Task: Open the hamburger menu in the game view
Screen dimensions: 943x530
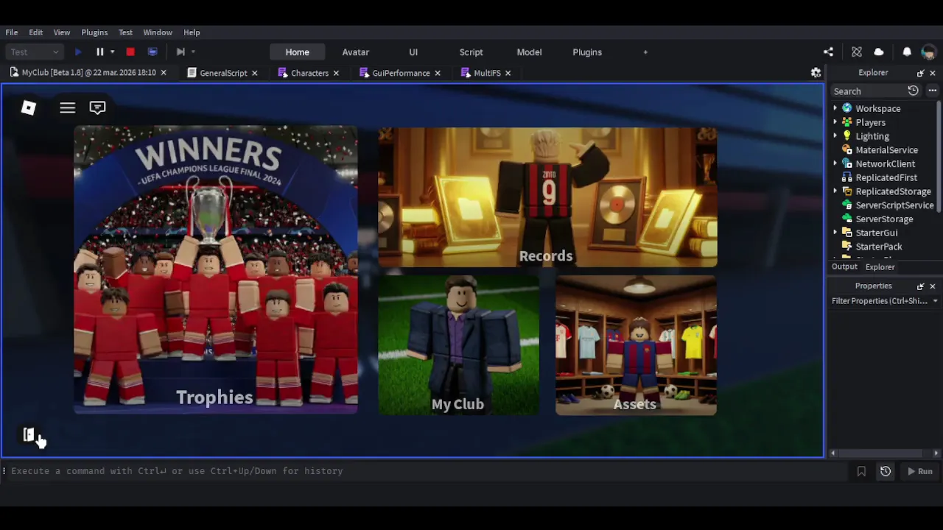Action: point(67,108)
